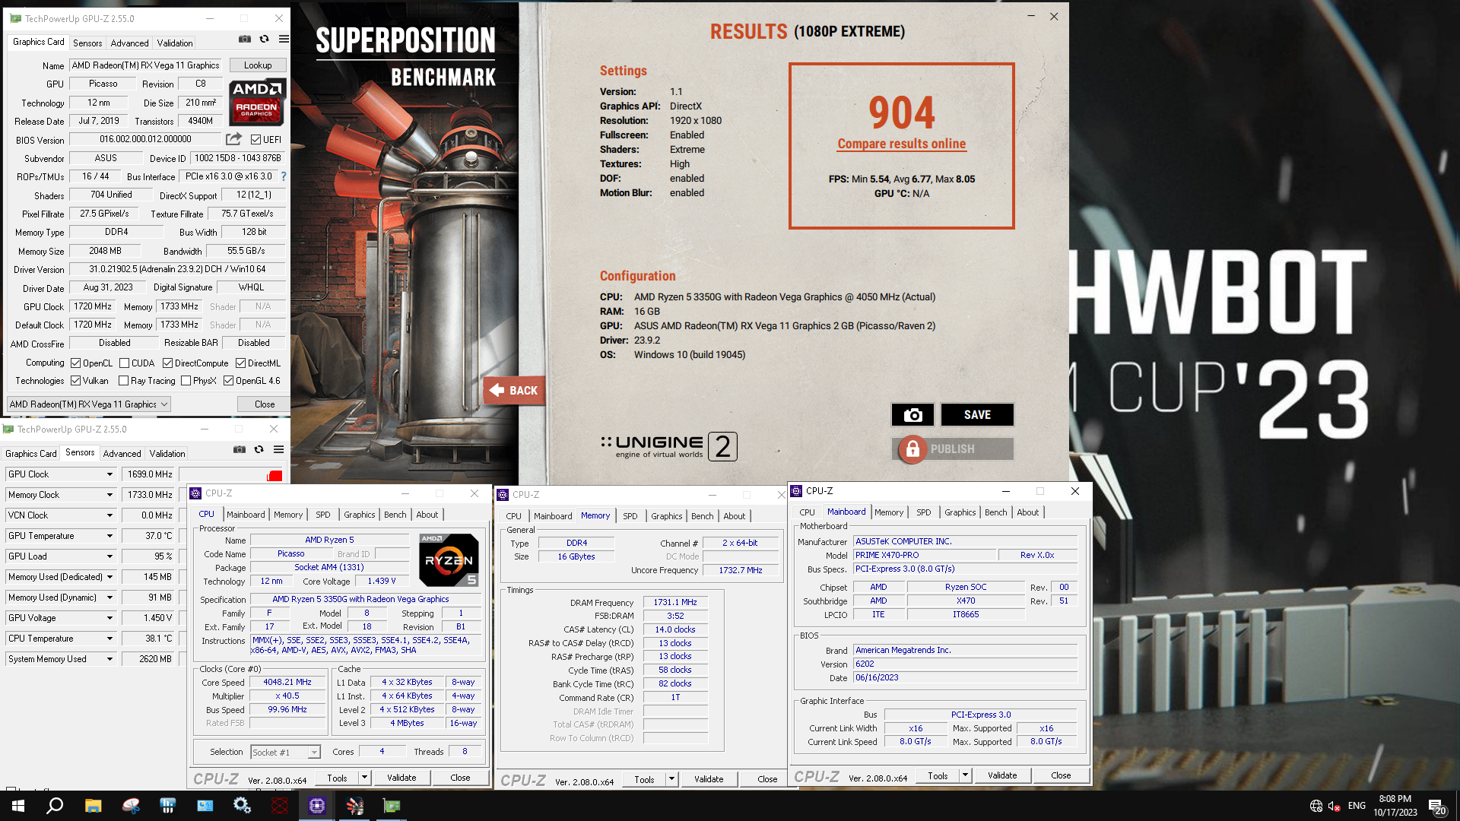The height and width of the screenshot is (821, 1460).
Task: Open Compare results online link
Action: 901,144
